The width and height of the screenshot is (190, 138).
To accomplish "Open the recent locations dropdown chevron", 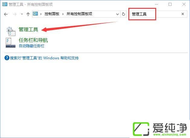I will pos(22,14).
